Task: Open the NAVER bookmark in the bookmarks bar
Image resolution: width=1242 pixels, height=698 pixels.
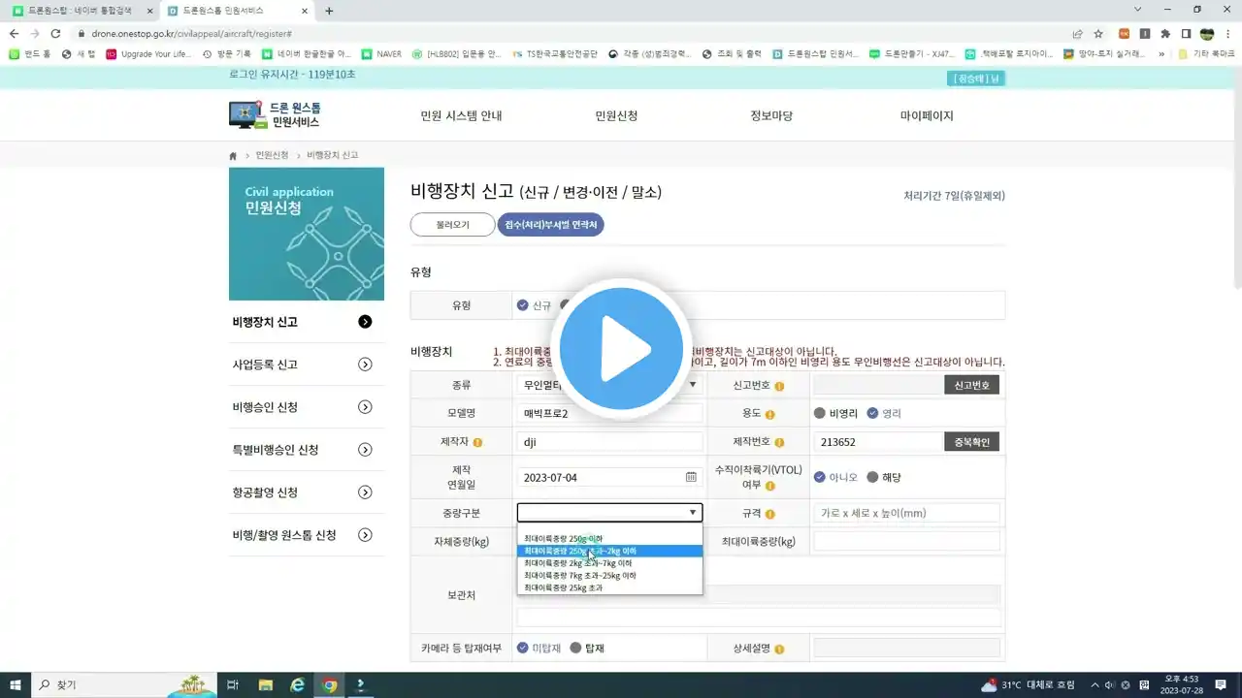Action: click(x=381, y=54)
